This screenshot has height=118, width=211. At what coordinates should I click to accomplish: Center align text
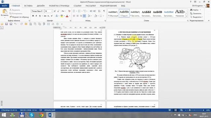tap(77, 16)
